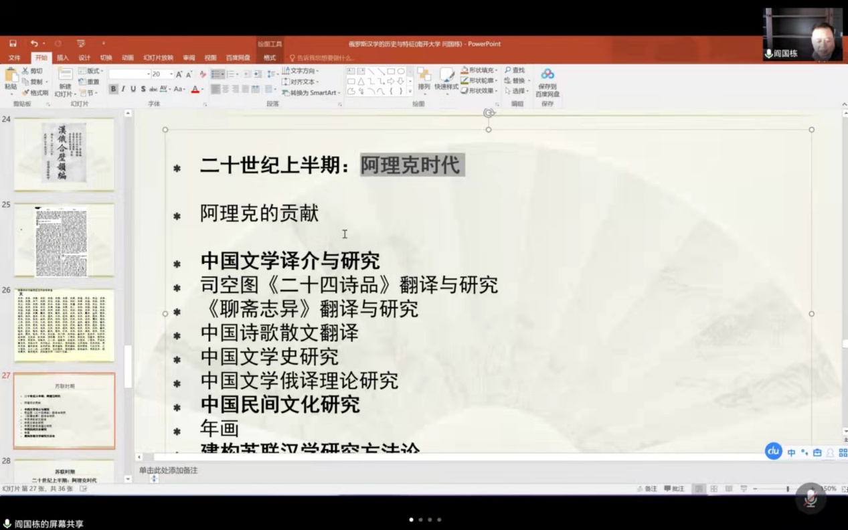Open the font name combo box
This screenshot has height=530, width=848.
129,74
